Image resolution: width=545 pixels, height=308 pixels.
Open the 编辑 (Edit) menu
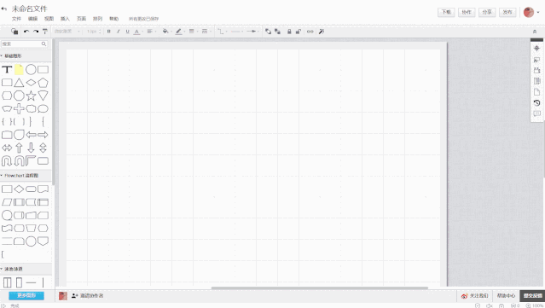32,19
